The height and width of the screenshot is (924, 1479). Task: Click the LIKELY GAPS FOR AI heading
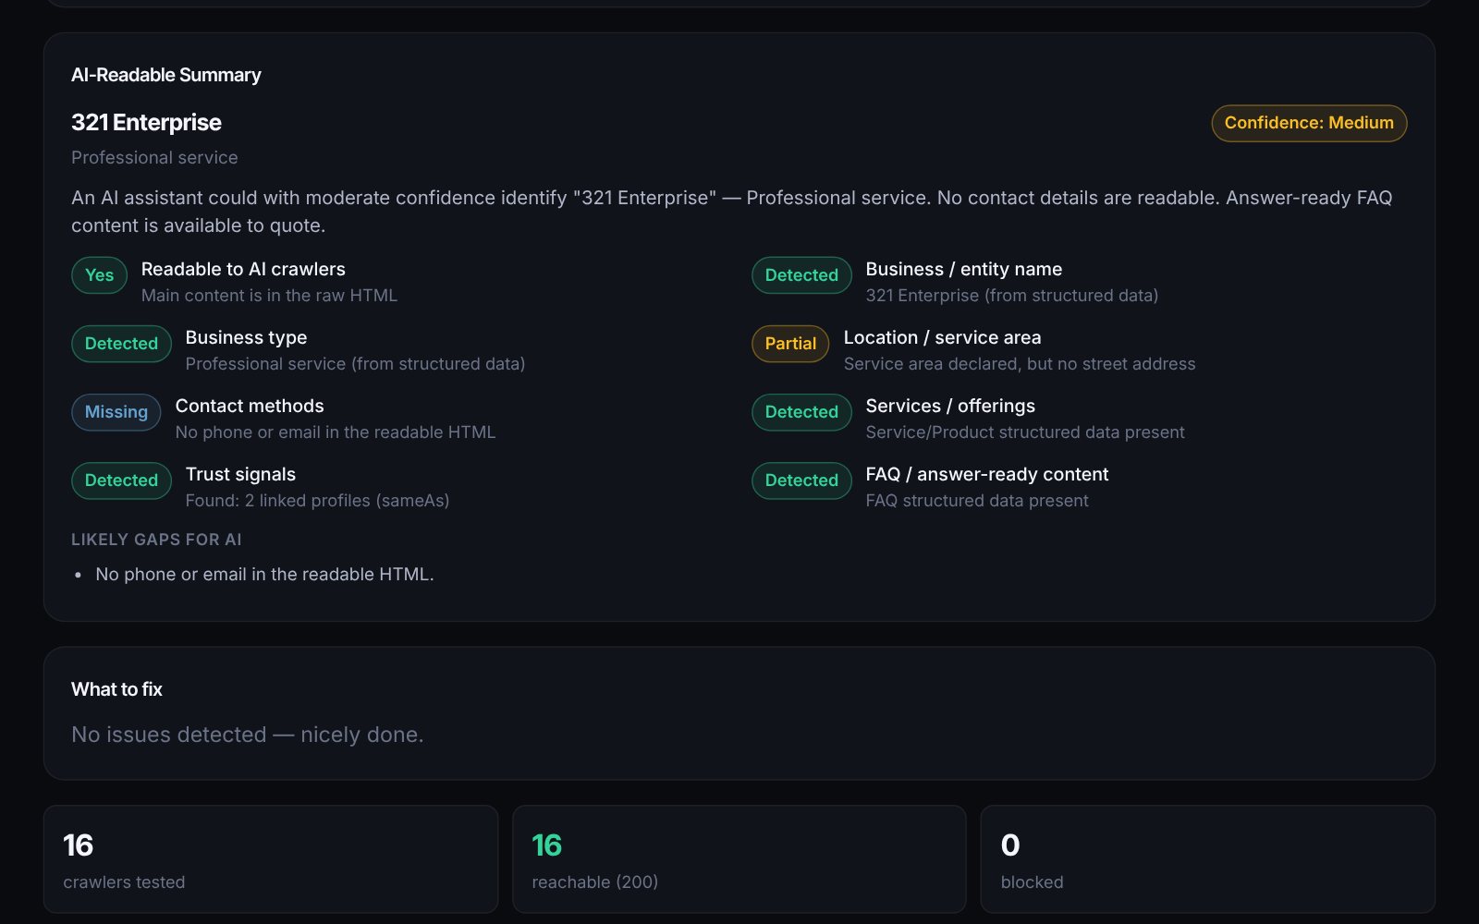coord(156,540)
